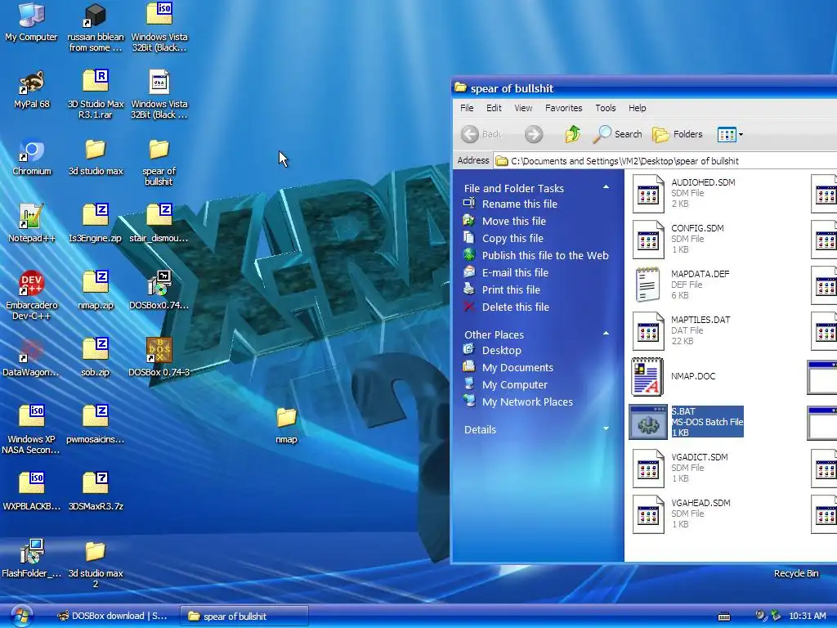Screen dimensions: 837x628
Task: Click the Search toolbar button
Action: click(618, 134)
